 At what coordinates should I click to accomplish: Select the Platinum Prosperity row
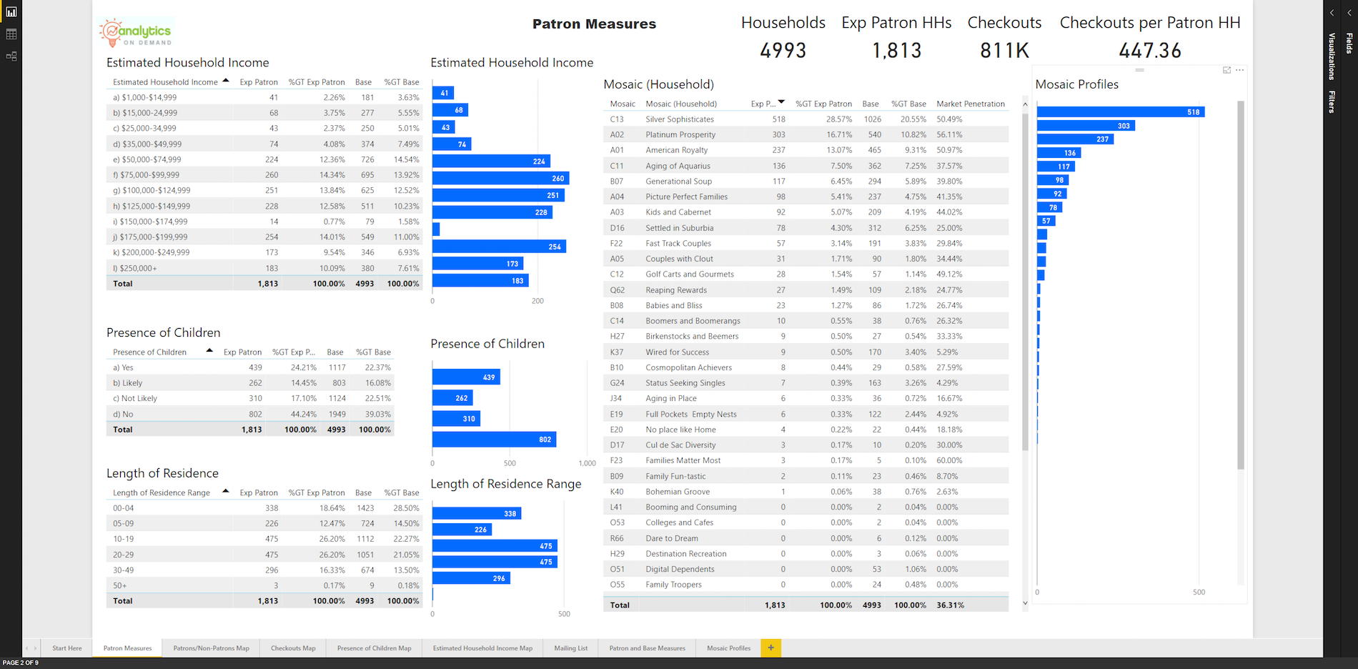[806, 135]
